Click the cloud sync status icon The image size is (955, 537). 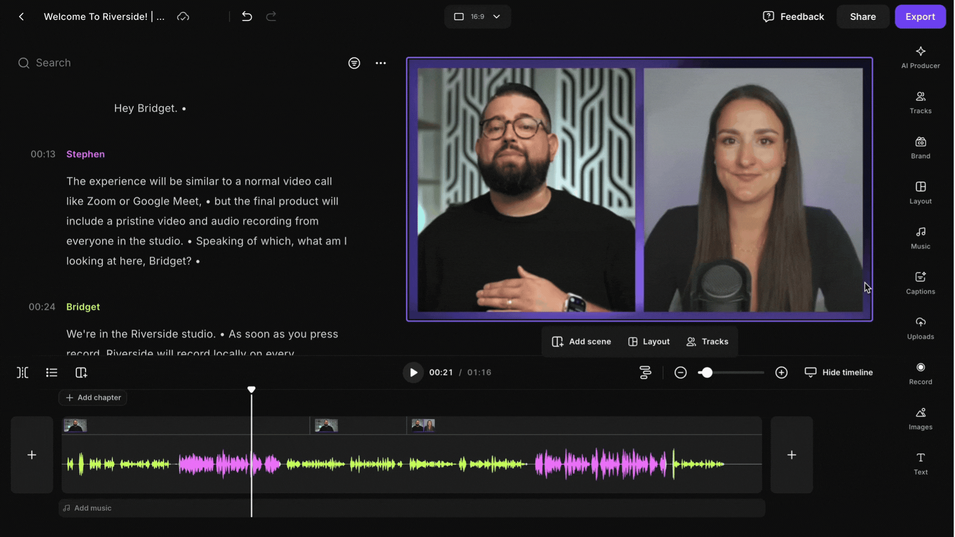[x=183, y=17]
